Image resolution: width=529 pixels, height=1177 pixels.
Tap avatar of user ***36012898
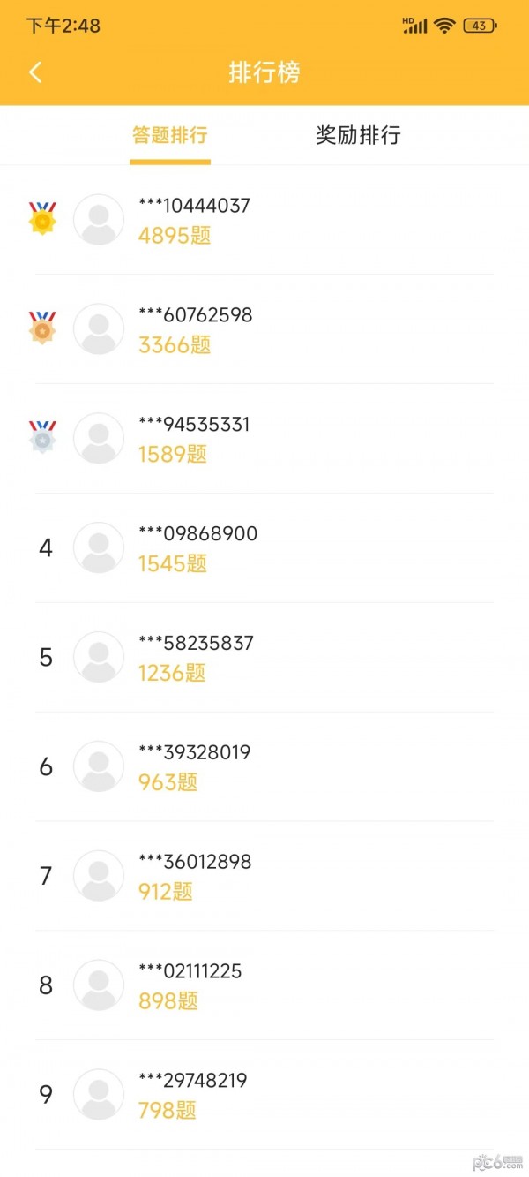click(x=99, y=876)
